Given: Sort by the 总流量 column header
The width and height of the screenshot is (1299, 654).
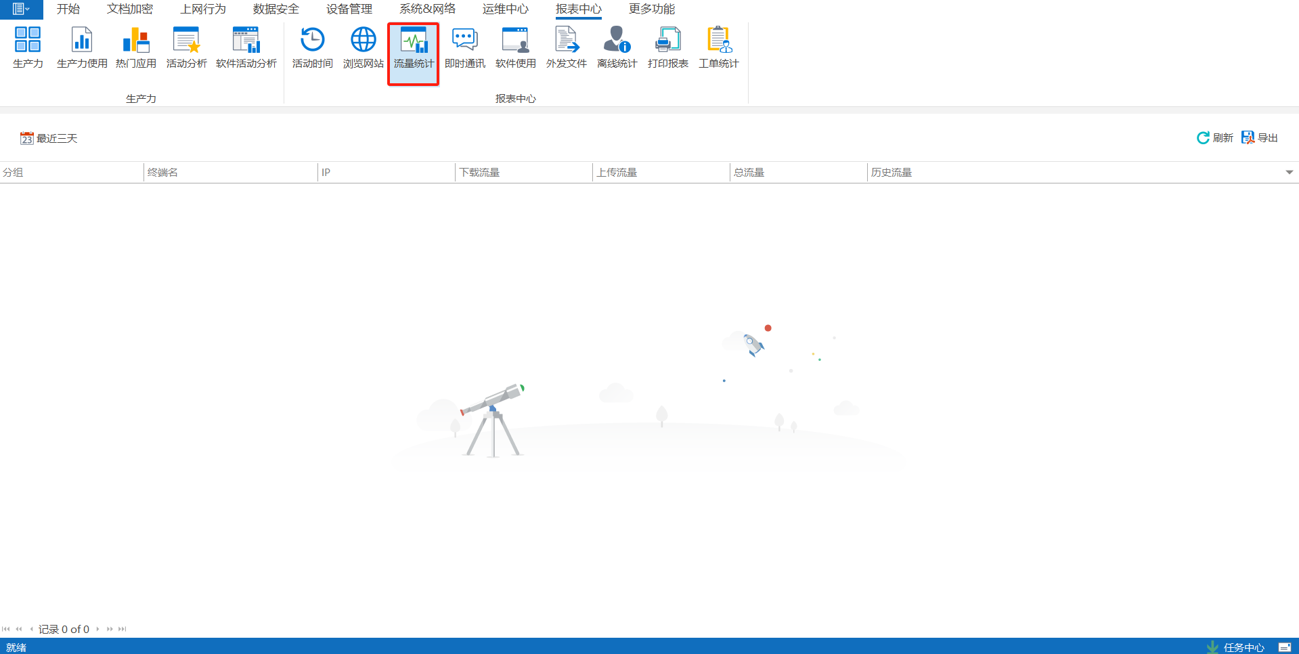Looking at the screenshot, I should (799, 173).
